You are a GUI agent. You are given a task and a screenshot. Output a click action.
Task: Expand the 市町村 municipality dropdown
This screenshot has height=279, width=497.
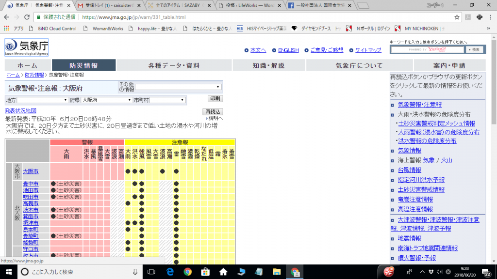click(167, 100)
